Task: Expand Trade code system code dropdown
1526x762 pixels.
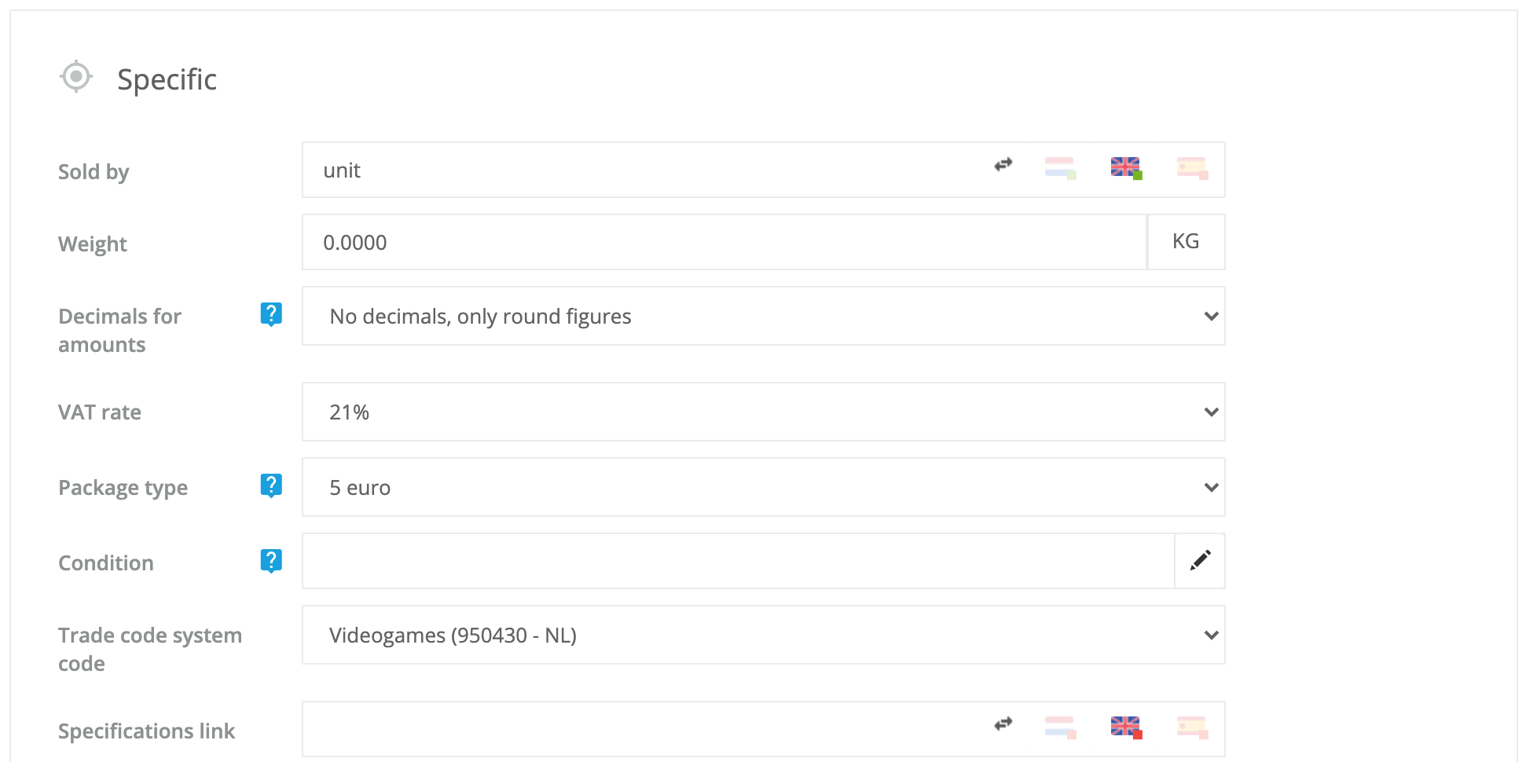Action: (x=762, y=635)
